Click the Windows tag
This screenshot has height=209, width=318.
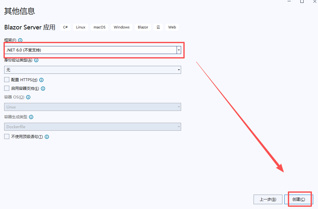click(x=121, y=27)
